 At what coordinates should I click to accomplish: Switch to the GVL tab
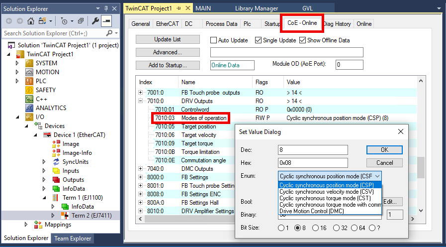[x=307, y=8]
